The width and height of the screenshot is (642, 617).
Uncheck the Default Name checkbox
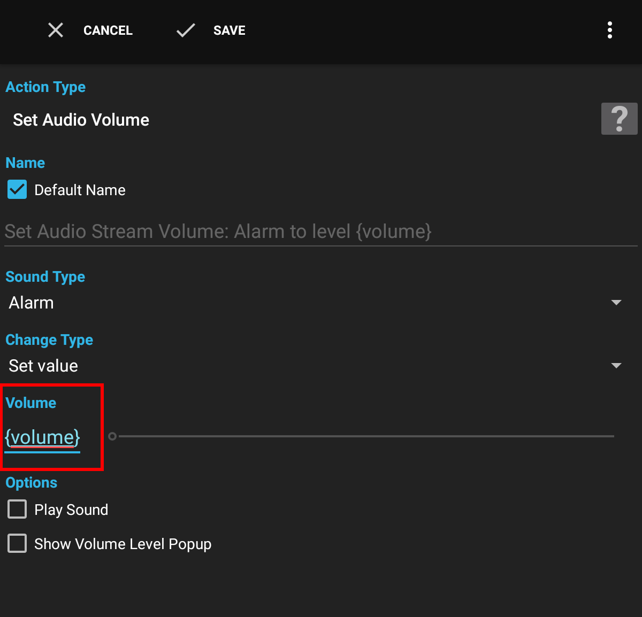17,189
